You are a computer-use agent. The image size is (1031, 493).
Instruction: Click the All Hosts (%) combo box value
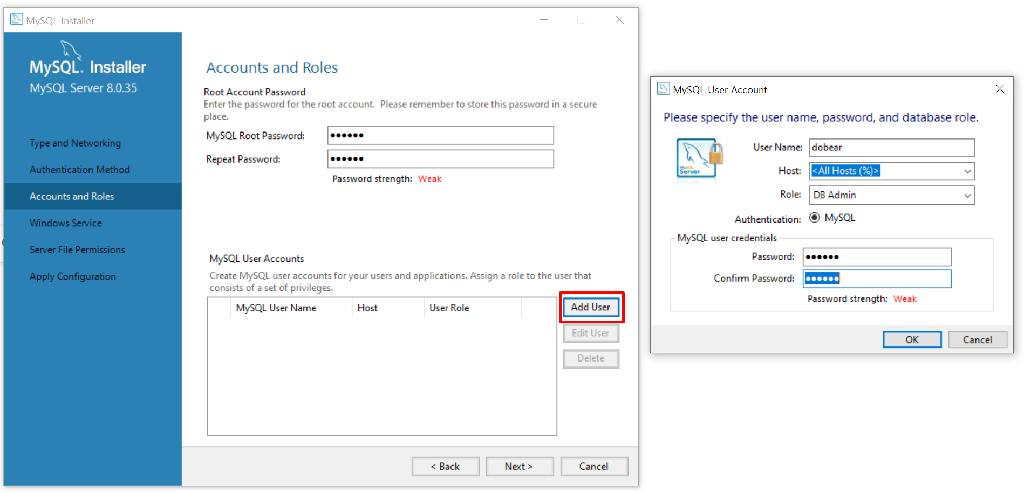[845, 171]
